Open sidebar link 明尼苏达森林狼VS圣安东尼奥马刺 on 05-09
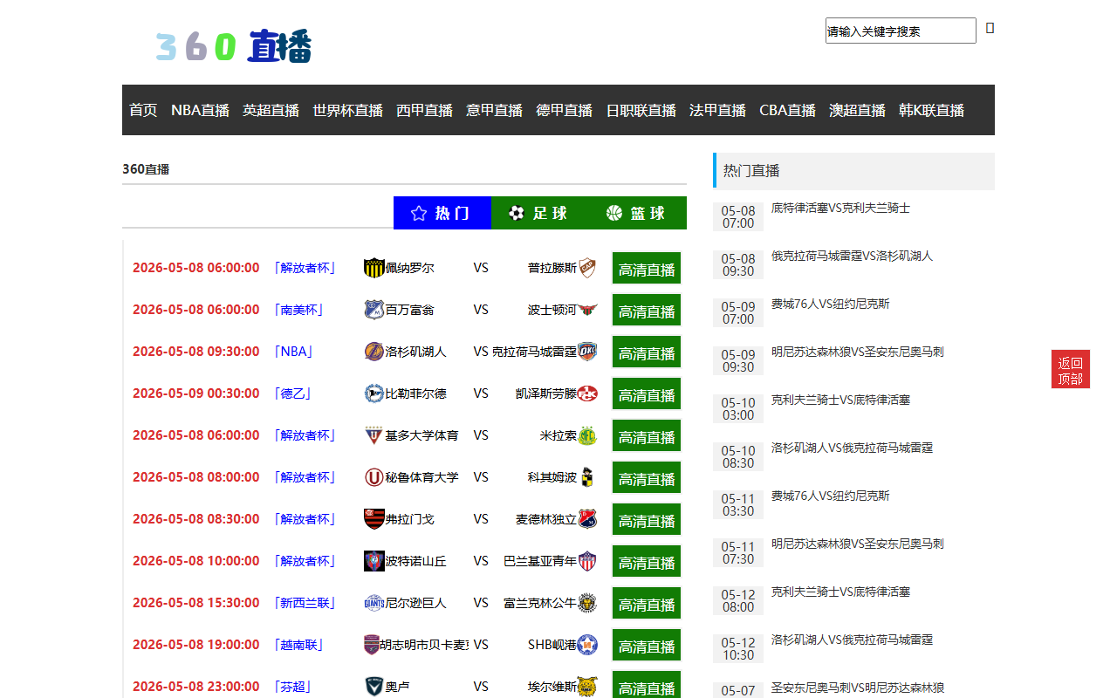1117x698 pixels. [858, 352]
